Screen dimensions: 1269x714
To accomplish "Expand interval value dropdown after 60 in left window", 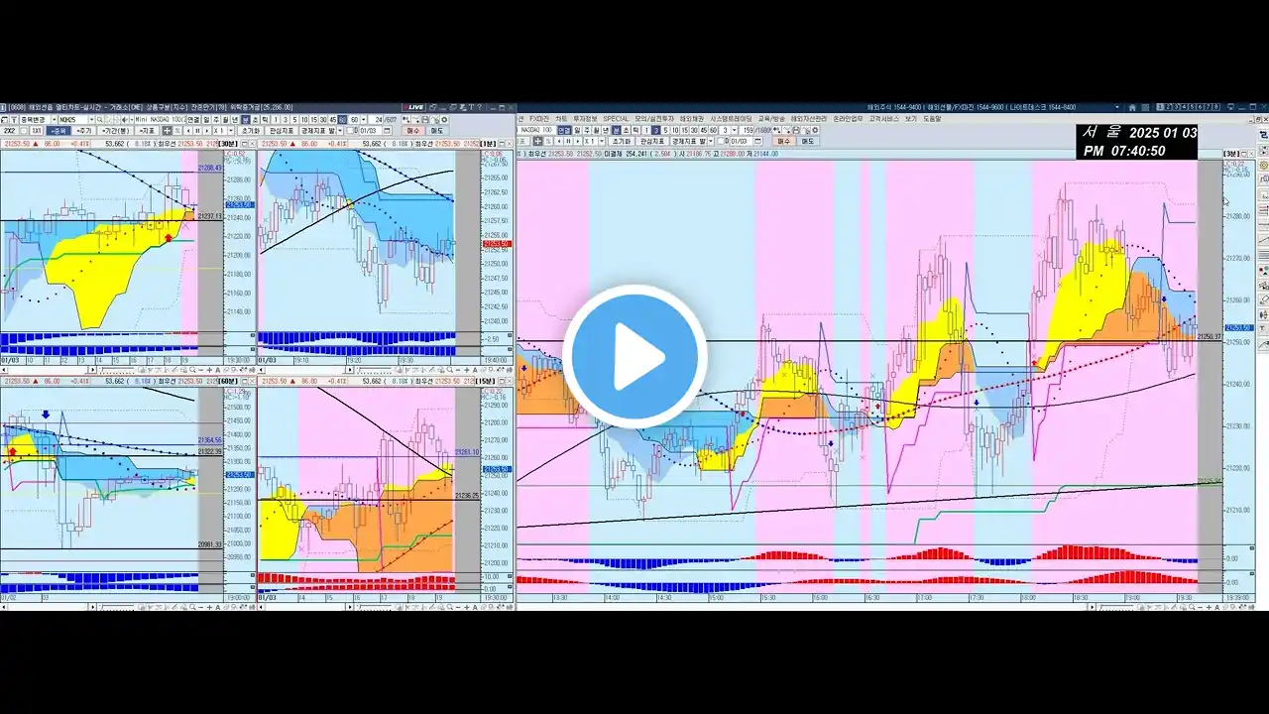I will click(364, 119).
